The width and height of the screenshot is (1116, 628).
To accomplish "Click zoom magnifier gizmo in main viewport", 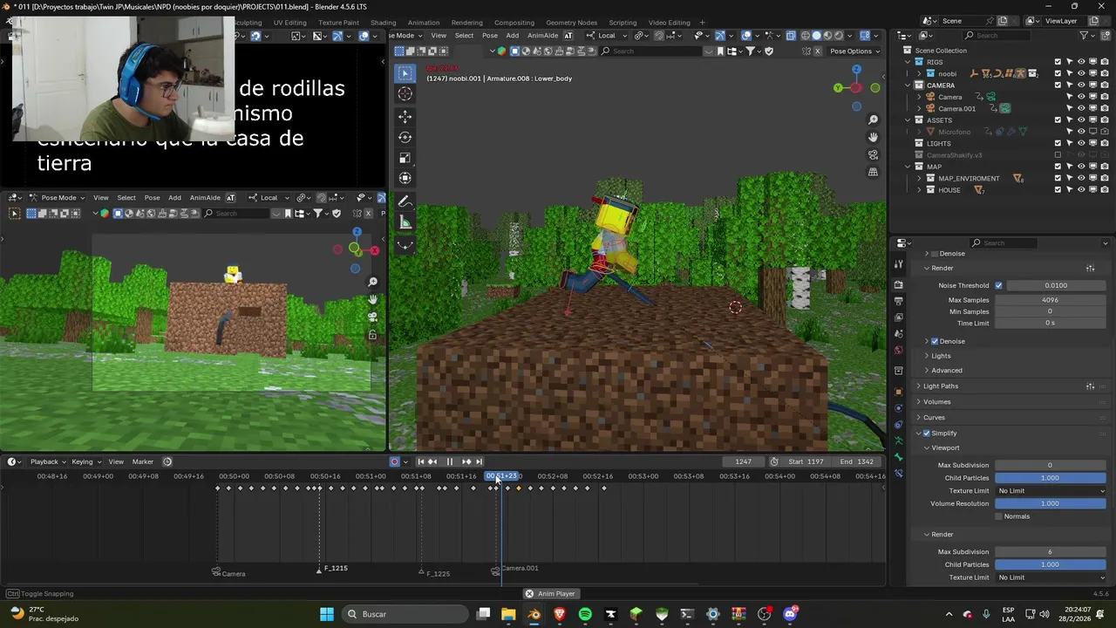I will [873, 119].
